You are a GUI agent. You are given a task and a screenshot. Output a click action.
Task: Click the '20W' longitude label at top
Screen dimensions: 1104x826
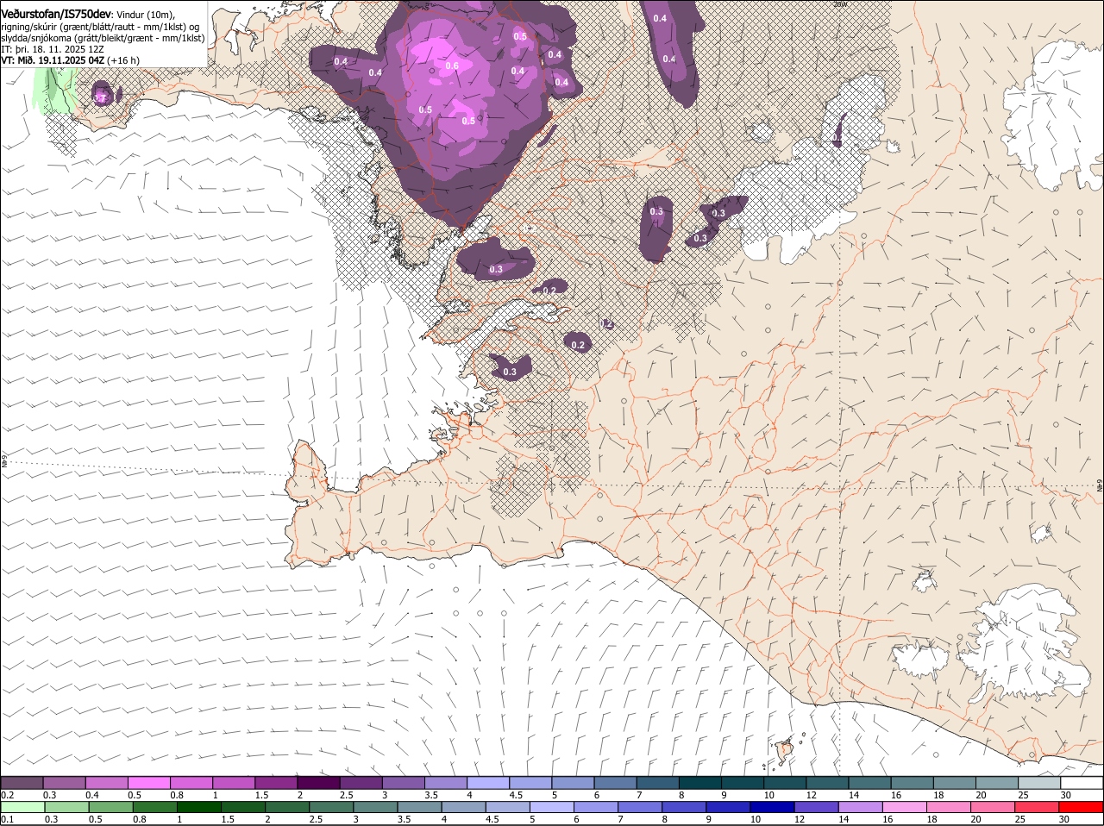pyautogui.click(x=840, y=4)
